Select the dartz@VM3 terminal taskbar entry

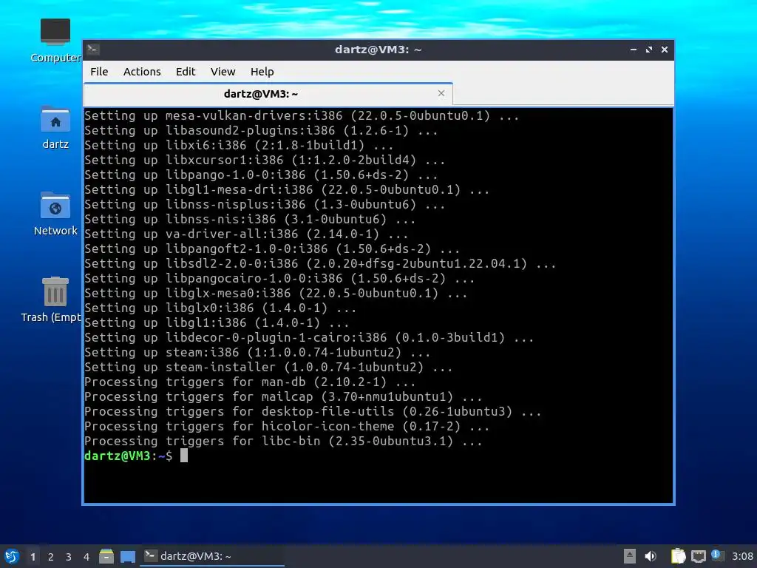pos(212,556)
